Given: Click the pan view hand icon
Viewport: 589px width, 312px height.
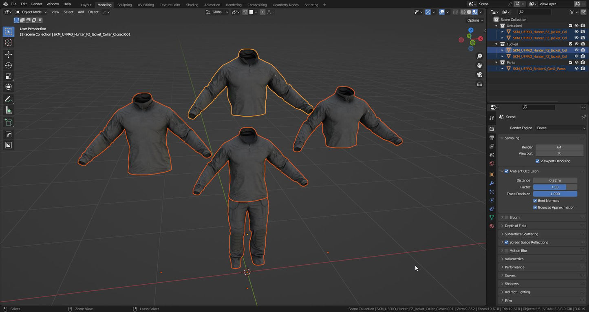Looking at the screenshot, I should (479, 65).
